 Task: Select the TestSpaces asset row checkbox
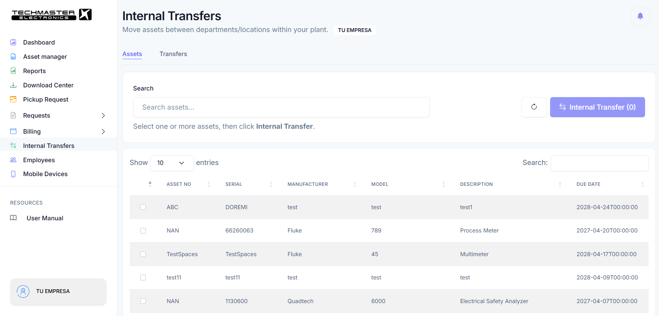tap(143, 254)
